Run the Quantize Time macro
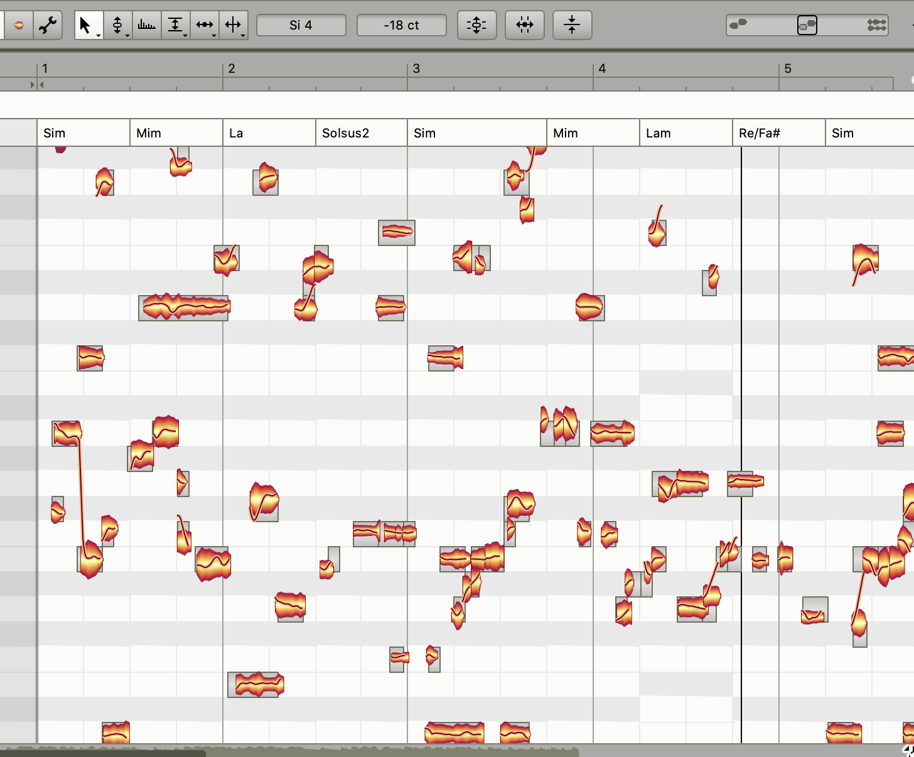This screenshot has height=757, width=914. pos(525,25)
